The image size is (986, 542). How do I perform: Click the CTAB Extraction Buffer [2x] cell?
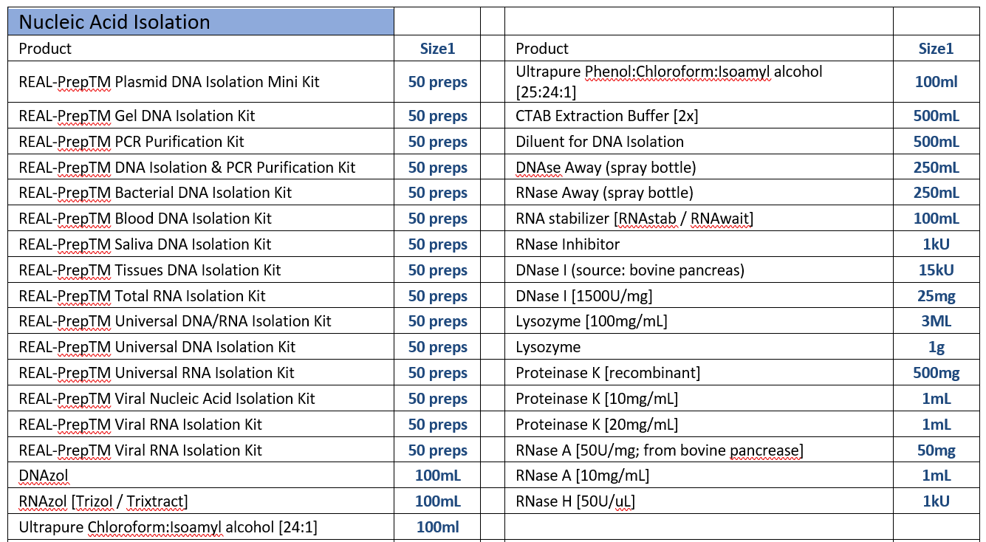(606, 116)
